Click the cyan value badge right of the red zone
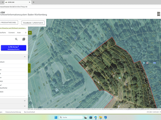The image size is (161, 120). (144, 63)
